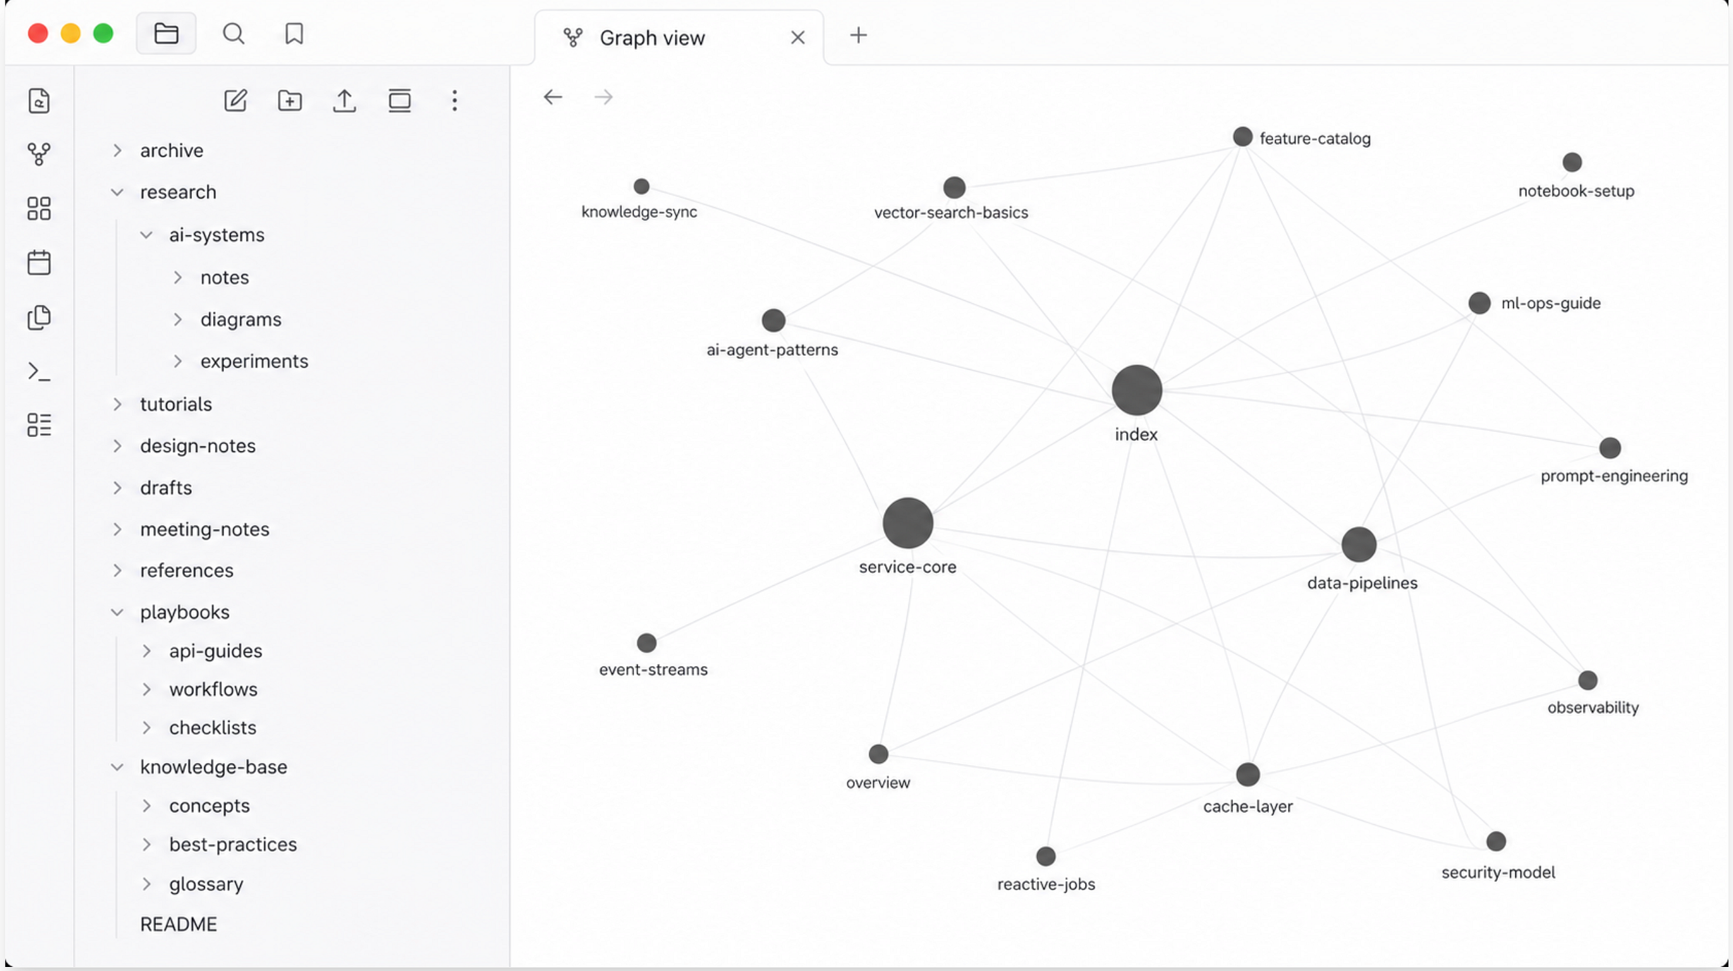Screen dimensions: 1733x971
Task: Open the README note
Action: (x=178, y=924)
